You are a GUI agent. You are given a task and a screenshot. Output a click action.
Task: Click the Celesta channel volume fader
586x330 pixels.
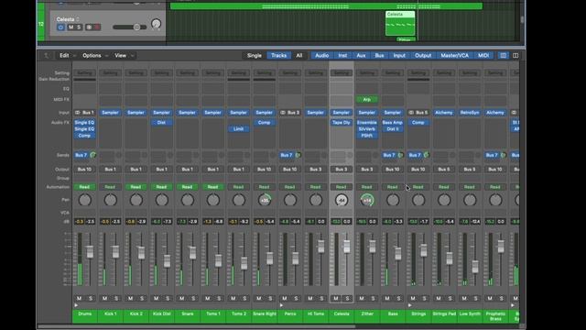tap(347, 247)
